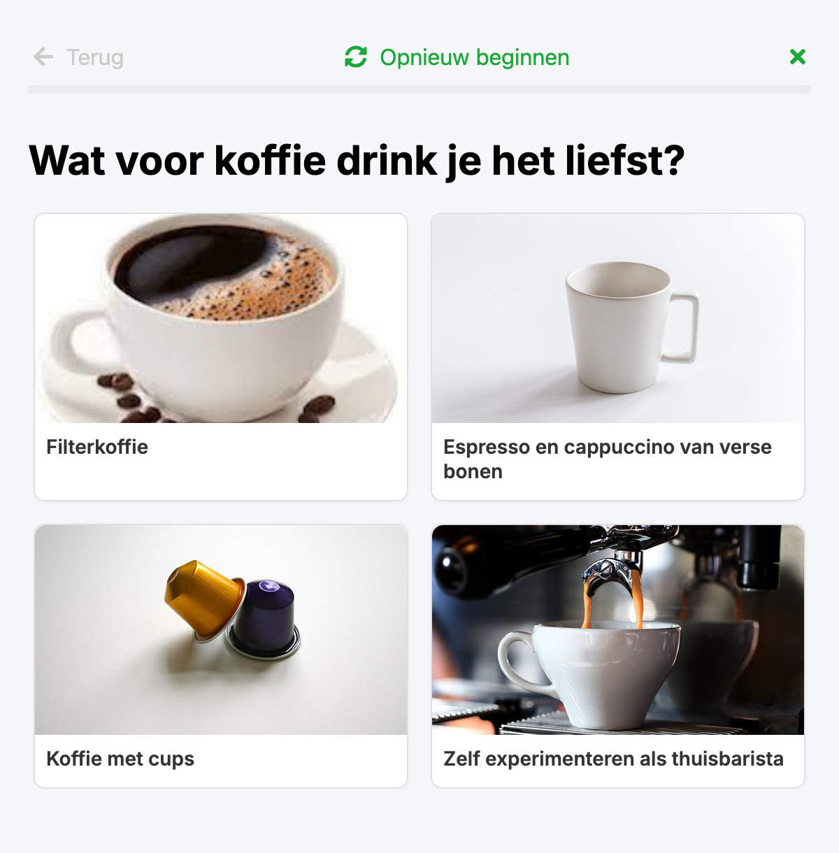Click the green refresh arrows icon
Viewport: 839px width, 853px height.
tap(356, 57)
